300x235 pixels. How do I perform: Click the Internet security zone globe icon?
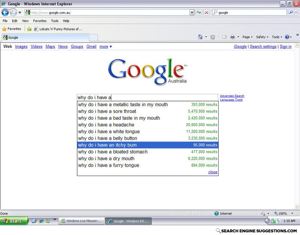point(216,213)
